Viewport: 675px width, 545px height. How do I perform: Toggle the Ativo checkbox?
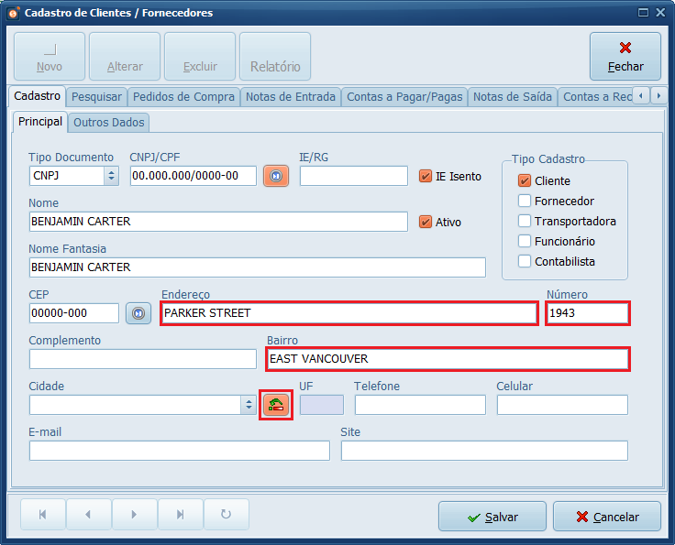[x=426, y=222]
